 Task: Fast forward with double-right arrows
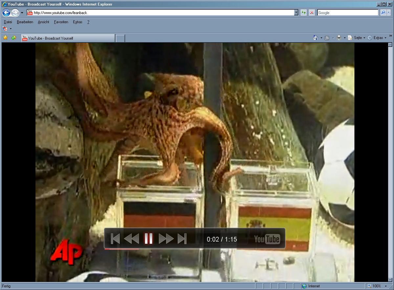166,239
